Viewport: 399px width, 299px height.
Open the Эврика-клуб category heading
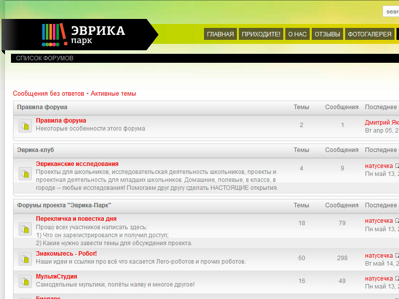[x=35, y=150]
